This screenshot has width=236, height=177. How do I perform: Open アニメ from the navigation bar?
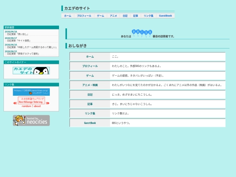point(113,16)
